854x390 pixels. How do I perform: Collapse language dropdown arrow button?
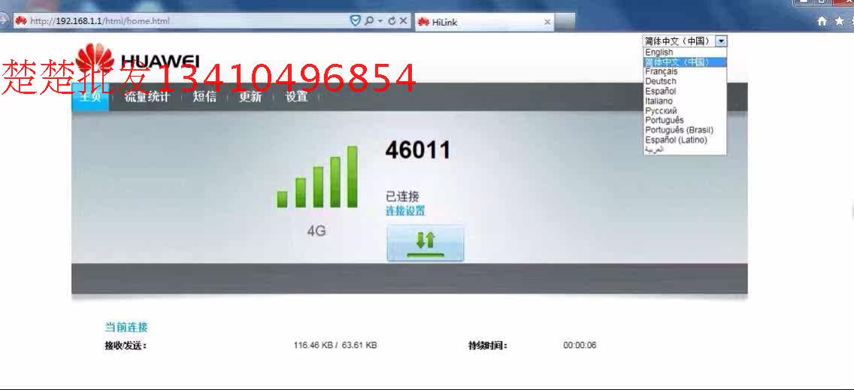(721, 41)
